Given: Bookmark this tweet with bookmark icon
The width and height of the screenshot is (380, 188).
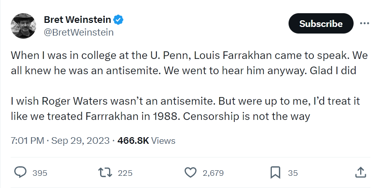Looking at the screenshot, I should click(275, 172).
